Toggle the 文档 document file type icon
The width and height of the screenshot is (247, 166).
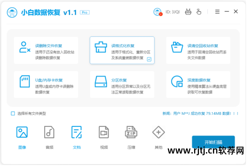coord(76,132)
